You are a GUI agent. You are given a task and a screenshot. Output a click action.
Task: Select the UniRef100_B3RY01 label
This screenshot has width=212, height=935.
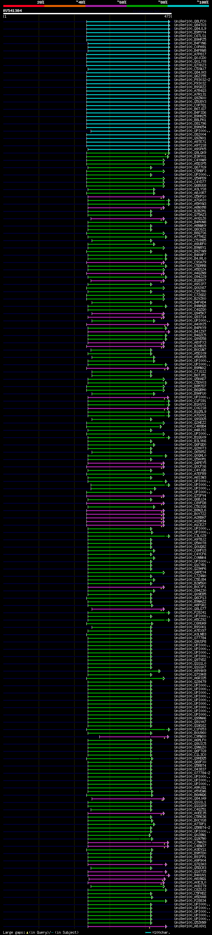[190, 157]
